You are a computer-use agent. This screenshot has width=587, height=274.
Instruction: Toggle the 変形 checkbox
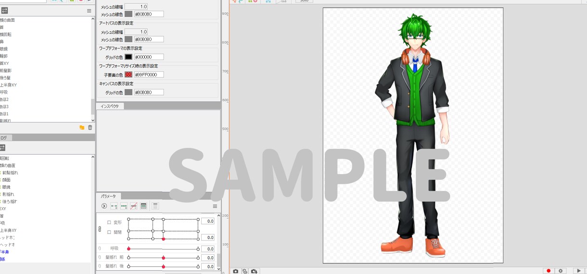[109, 223]
